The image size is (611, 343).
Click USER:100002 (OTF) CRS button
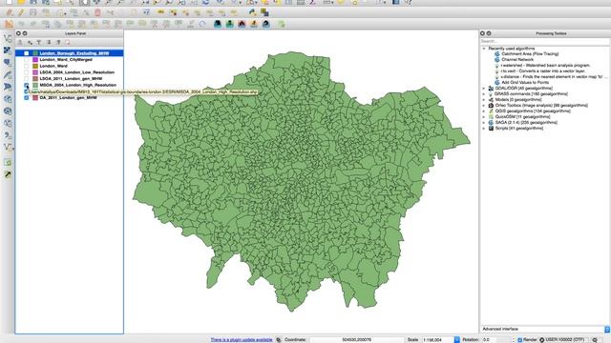[564, 339]
